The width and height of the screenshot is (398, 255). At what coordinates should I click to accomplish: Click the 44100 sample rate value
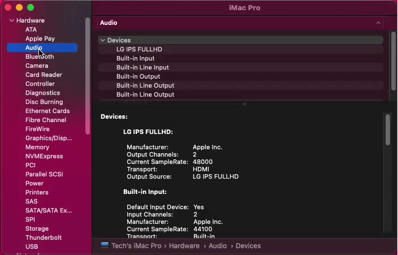click(203, 229)
